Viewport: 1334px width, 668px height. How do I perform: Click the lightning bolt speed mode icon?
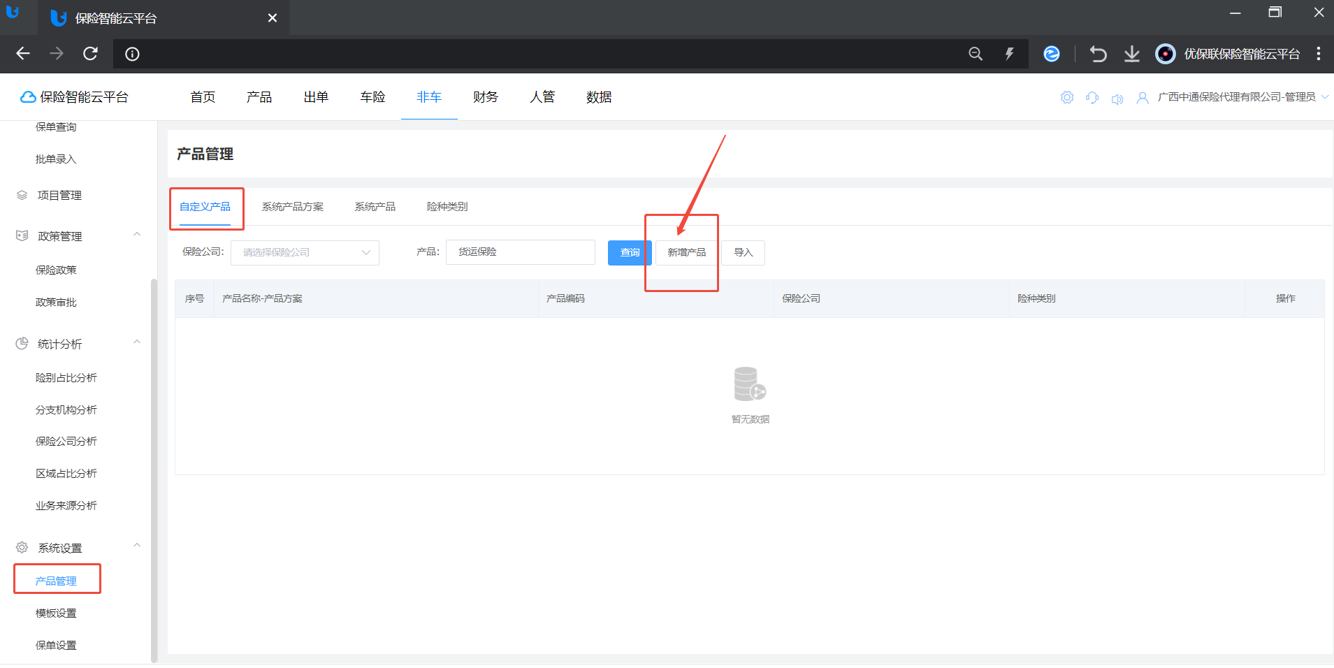pyautogui.click(x=1009, y=54)
